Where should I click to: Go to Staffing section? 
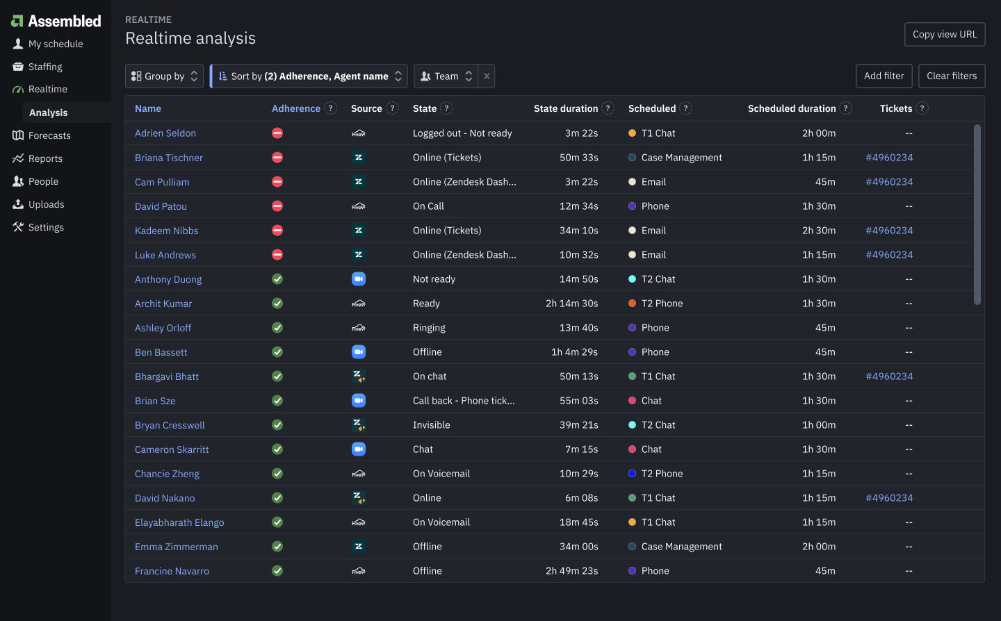45,67
